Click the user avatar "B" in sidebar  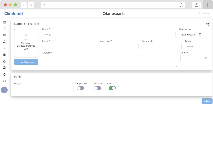point(4,90)
